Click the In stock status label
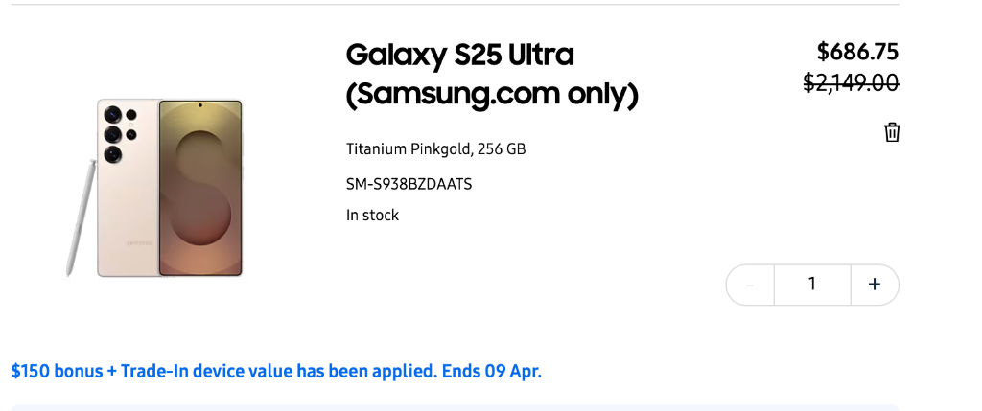Viewport: 982px width, 411px height. click(372, 216)
